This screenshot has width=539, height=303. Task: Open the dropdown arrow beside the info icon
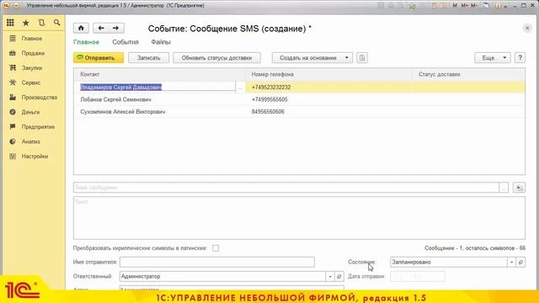(505, 6)
